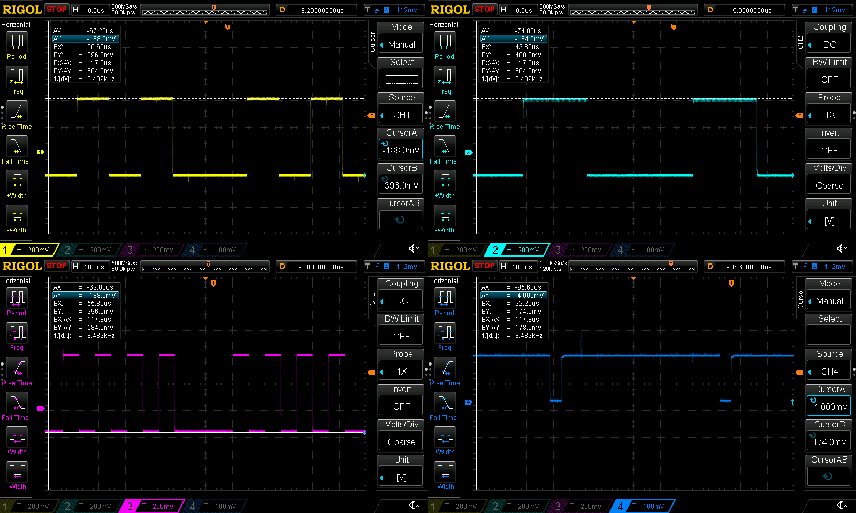Open Unit [V] option in CH2 menu
The image size is (856, 513).
point(829,214)
